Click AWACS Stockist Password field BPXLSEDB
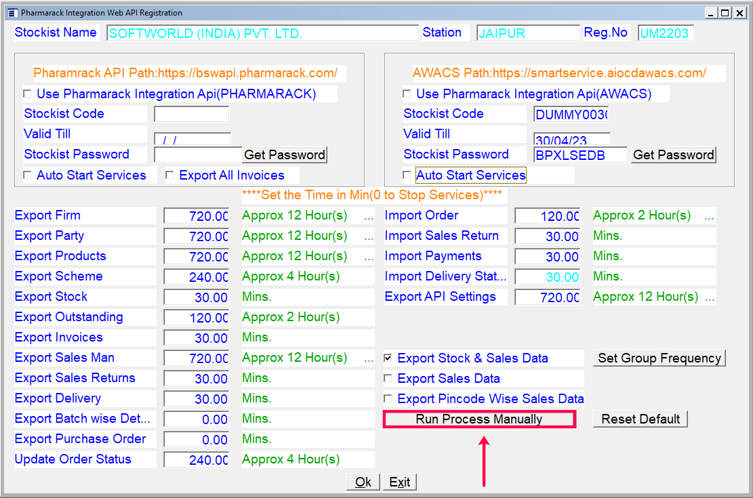Viewport: 753px width, 498px height. point(580,154)
